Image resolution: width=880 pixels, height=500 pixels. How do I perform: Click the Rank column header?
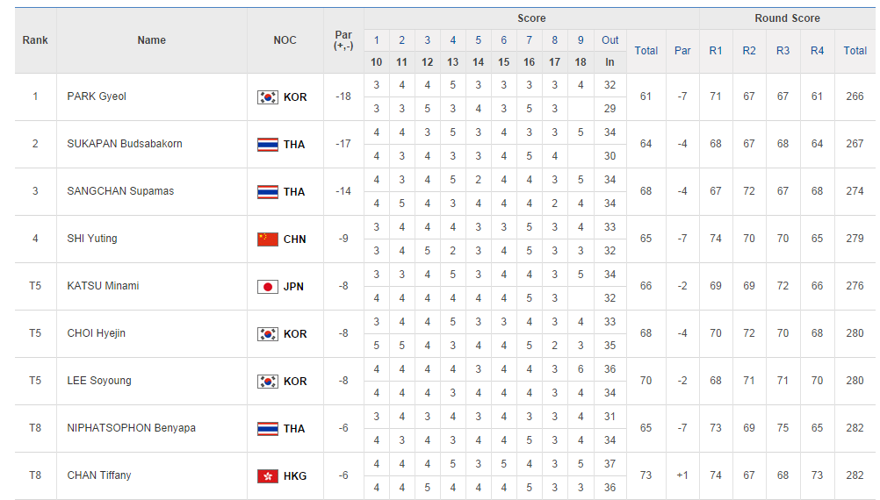pyautogui.click(x=35, y=40)
